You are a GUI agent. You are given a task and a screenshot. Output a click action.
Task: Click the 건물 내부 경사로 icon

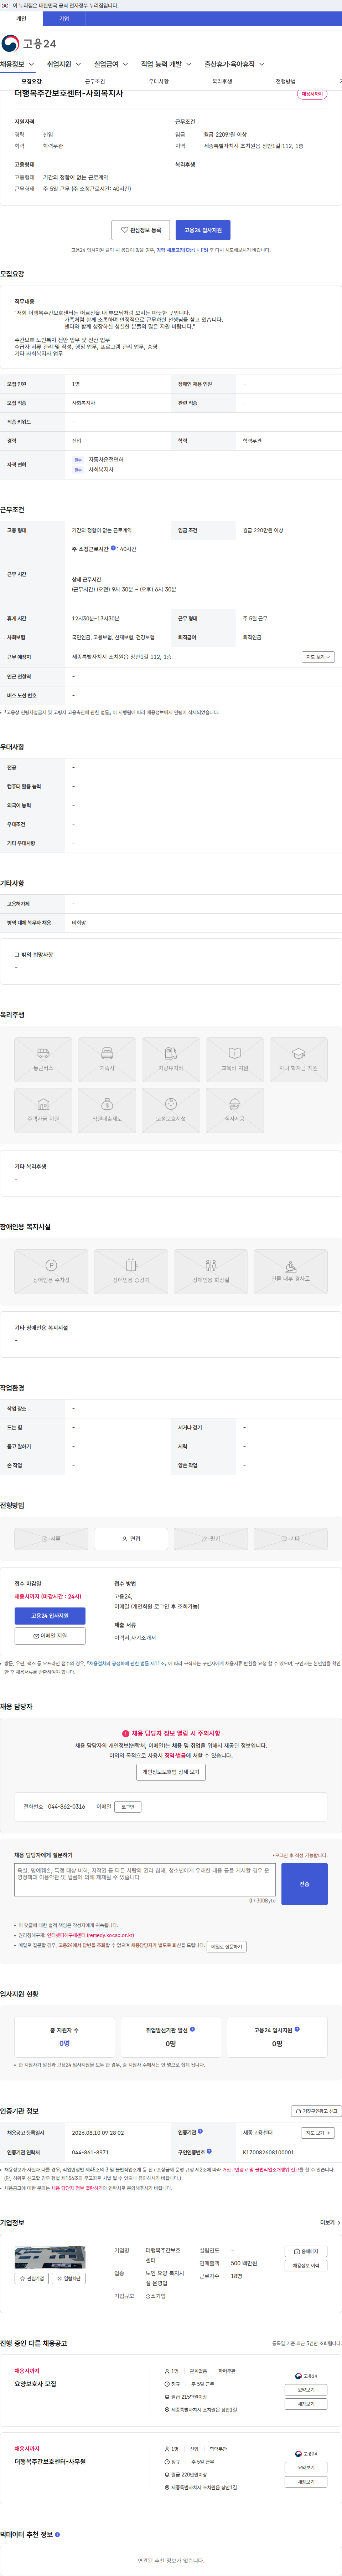[x=291, y=1272]
